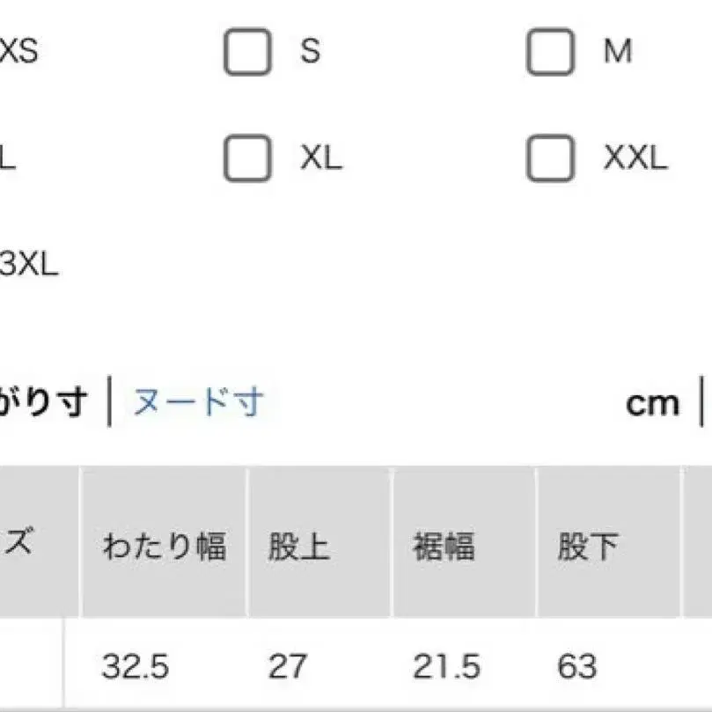Click the XS size label
712x712 pixels.
coord(18,53)
